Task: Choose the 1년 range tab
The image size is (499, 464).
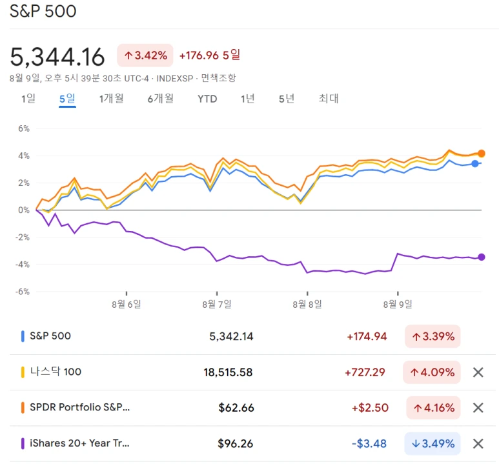Action: pos(248,99)
